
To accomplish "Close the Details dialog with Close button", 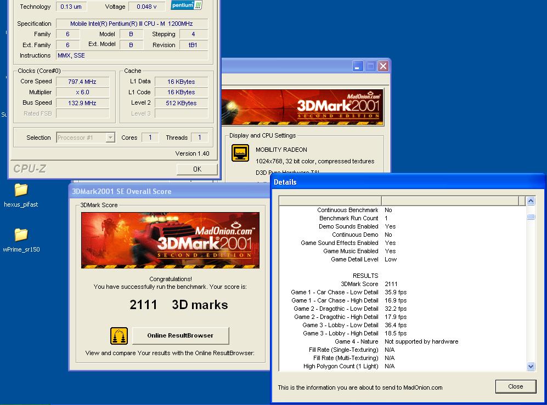I will click(516, 386).
